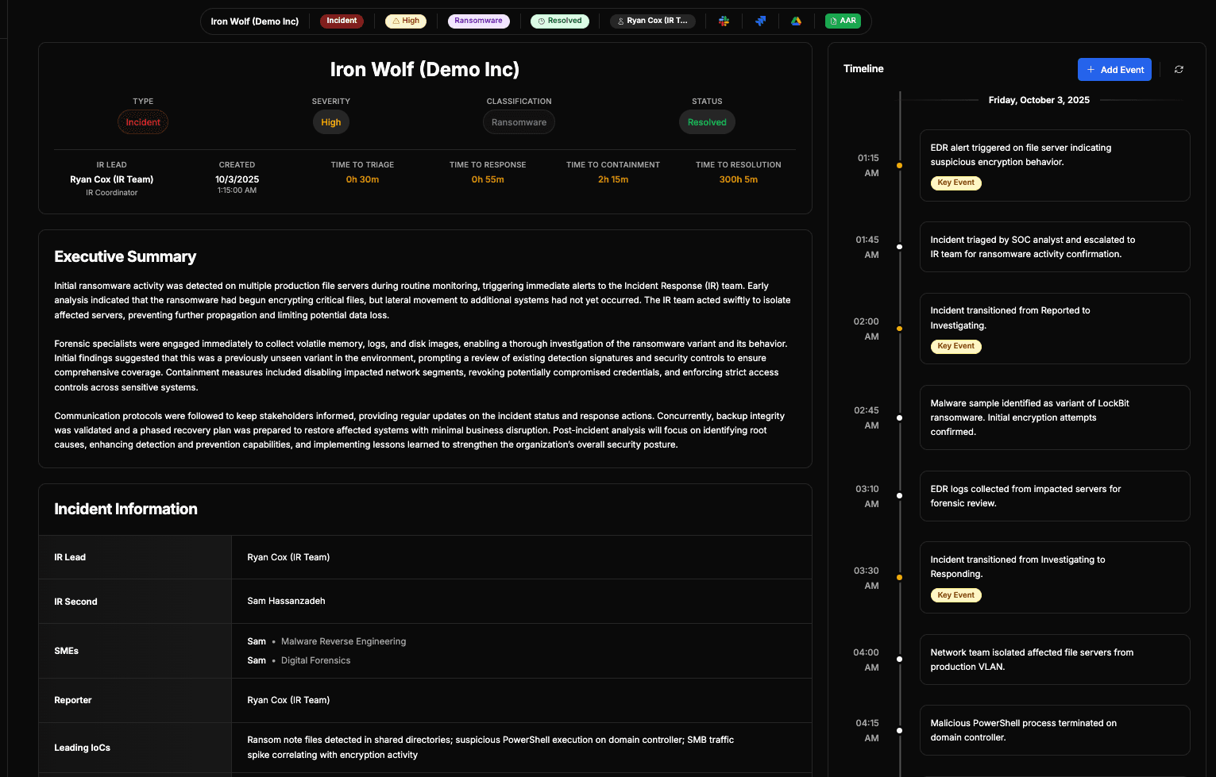Open the Network team isolated servers event

point(1054,660)
